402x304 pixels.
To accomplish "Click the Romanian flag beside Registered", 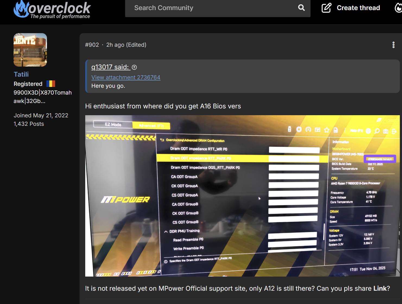I will (x=51, y=84).
